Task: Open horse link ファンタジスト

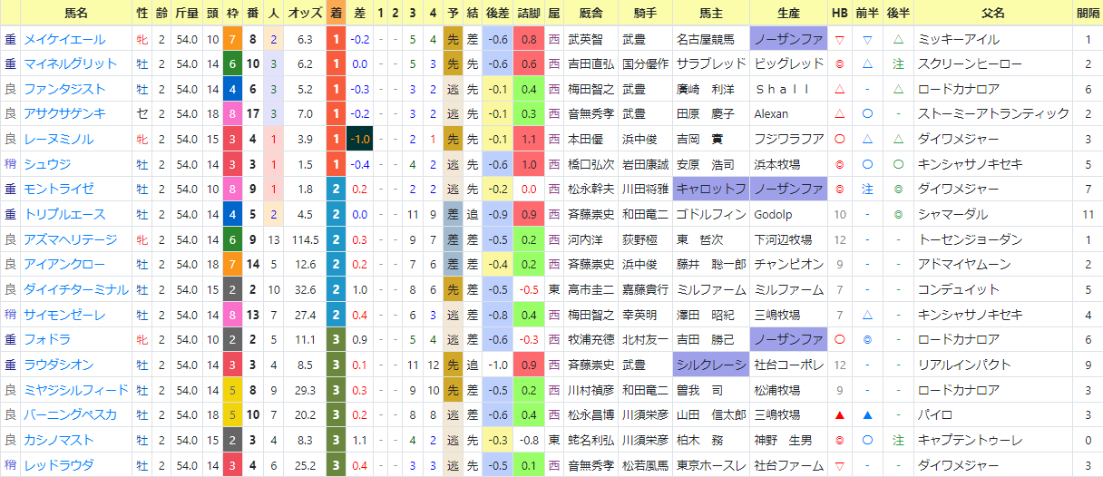Action: point(64,89)
